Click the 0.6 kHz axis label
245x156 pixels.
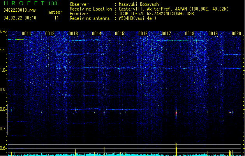click(3, 148)
